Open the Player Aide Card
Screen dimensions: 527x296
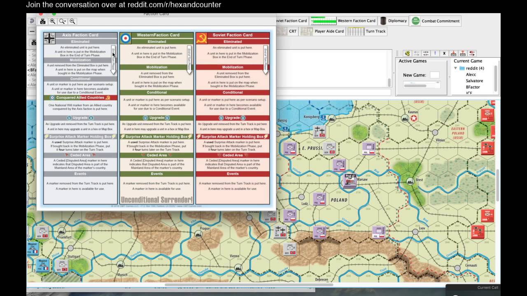[x=322, y=31]
